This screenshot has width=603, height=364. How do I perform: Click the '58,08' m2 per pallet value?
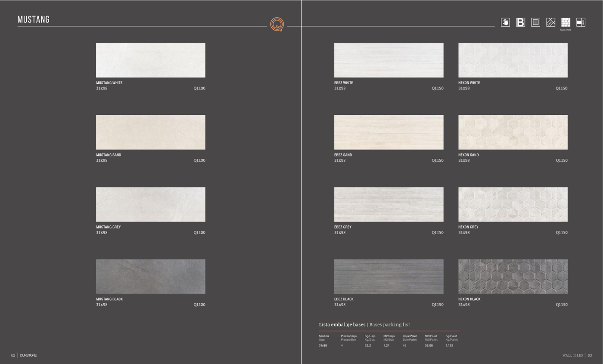[429, 345]
